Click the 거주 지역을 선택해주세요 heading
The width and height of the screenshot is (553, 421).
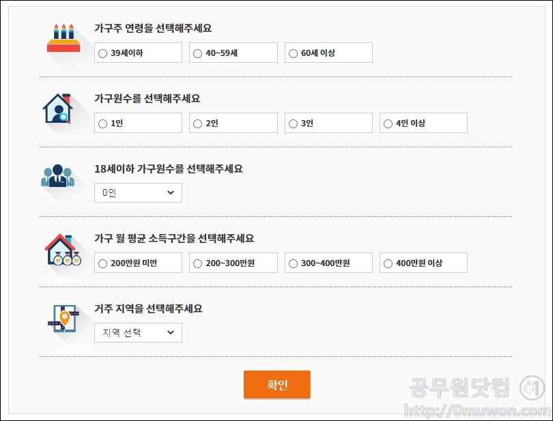(x=148, y=308)
